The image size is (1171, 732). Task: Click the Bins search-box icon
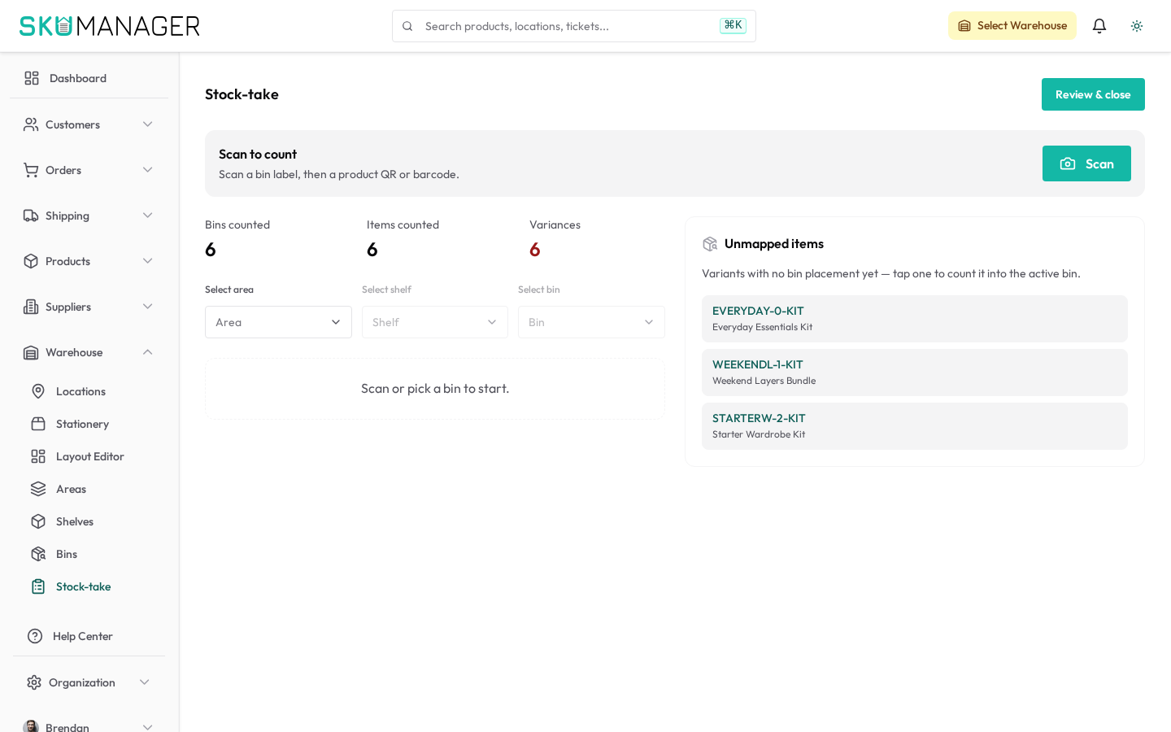[38, 554]
